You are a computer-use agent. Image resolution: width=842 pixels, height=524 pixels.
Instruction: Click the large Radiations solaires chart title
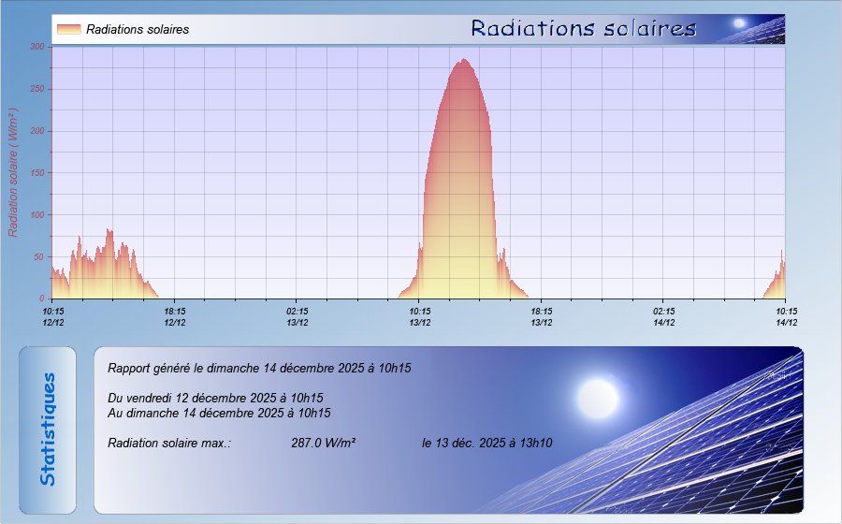point(584,29)
